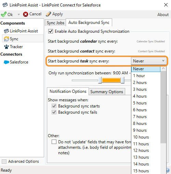
Task: Open the Notification Options tab
Action: coord(68,91)
